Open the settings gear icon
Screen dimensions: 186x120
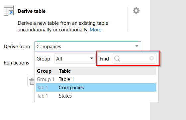pos(136,11)
